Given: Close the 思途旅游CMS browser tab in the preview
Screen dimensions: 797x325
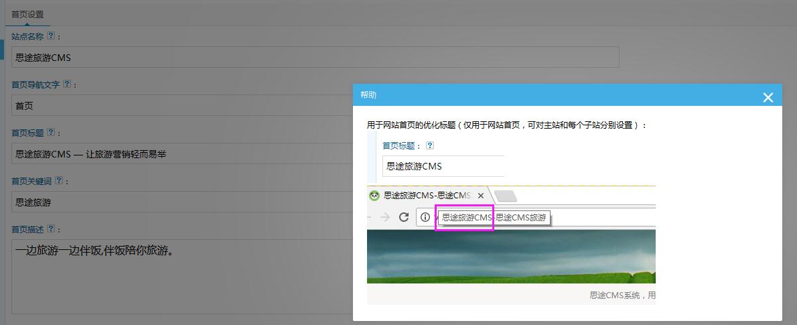Looking at the screenshot, I should point(480,196).
